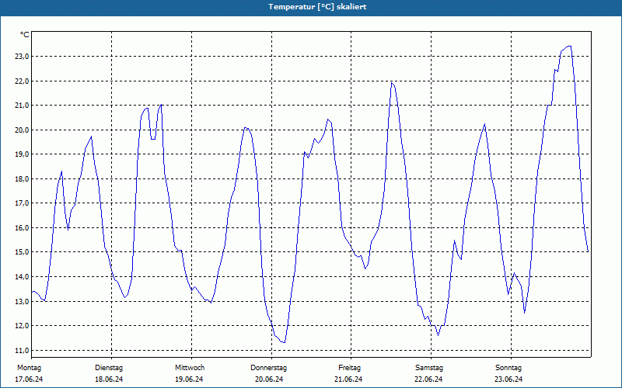
Task: Click the date 21.06.24
Action: pyautogui.click(x=348, y=379)
